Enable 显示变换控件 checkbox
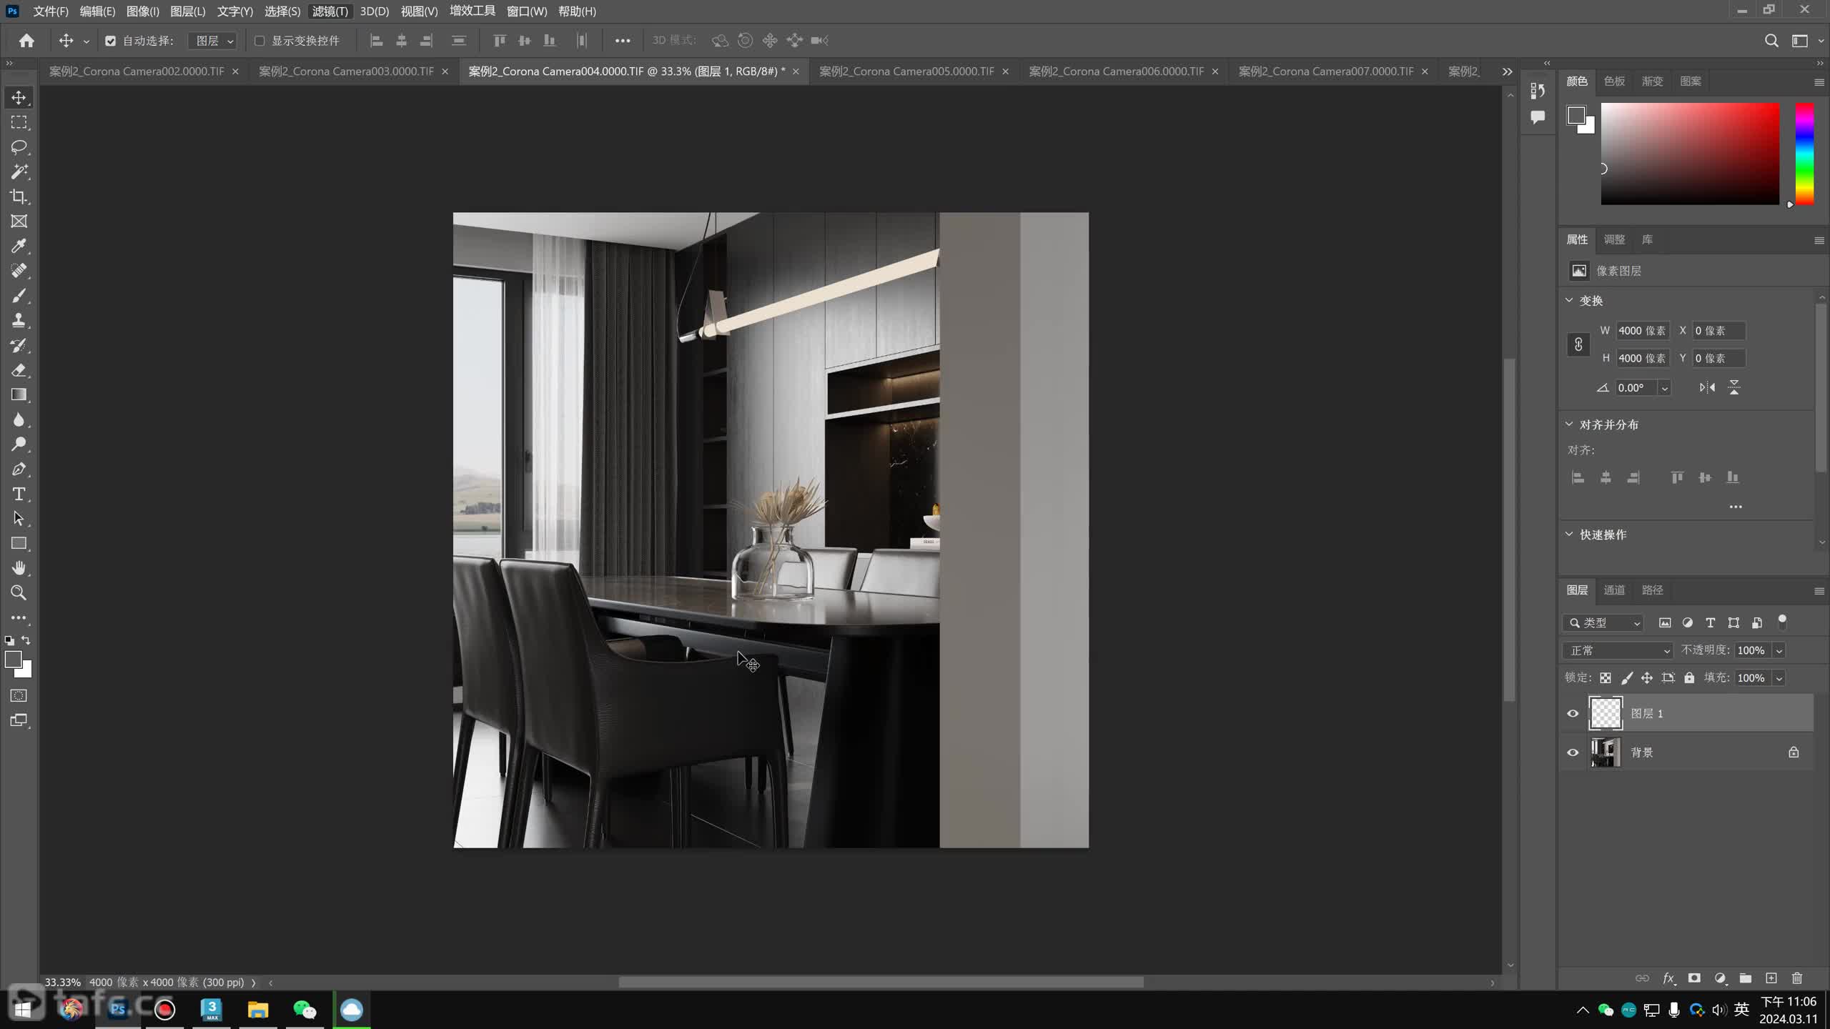The width and height of the screenshot is (1830, 1029). pos(259,41)
